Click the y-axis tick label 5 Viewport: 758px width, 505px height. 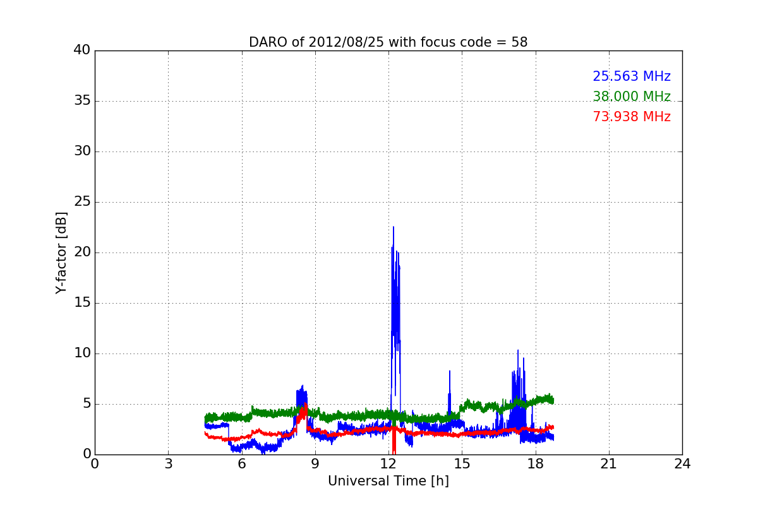tap(87, 404)
